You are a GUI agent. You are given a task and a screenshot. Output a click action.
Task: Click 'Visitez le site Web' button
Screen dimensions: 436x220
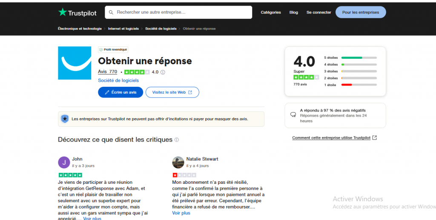click(x=172, y=92)
